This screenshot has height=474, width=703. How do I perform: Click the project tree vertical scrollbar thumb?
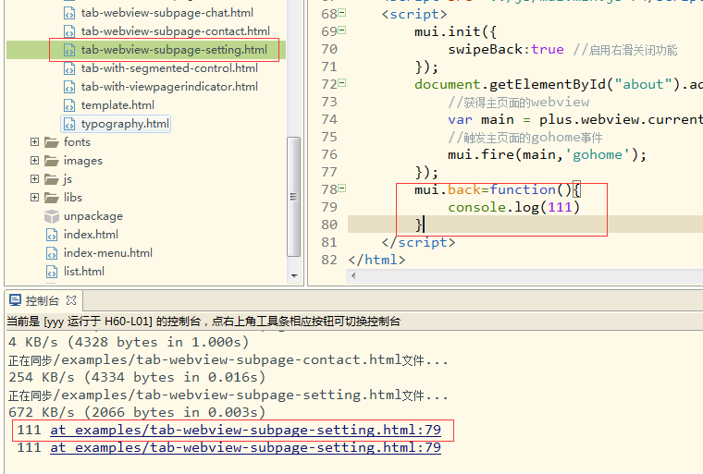293,197
